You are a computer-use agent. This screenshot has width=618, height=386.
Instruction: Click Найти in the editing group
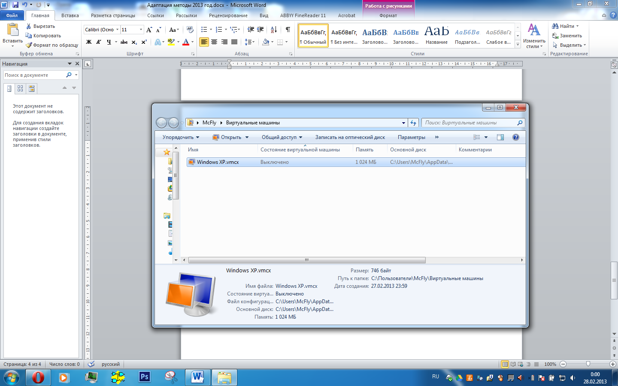pyautogui.click(x=566, y=26)
